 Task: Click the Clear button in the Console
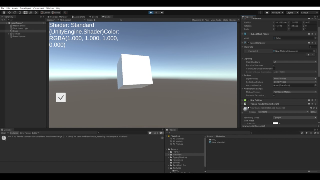coord(4,133)
